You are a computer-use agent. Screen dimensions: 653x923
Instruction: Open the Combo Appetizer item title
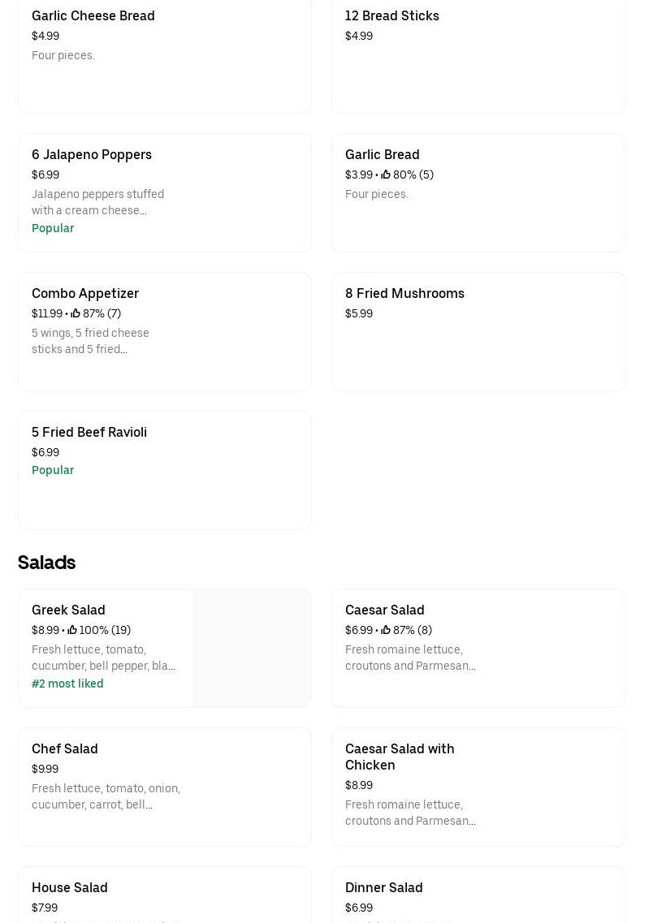pyautogui.click(x=85, y=293)
